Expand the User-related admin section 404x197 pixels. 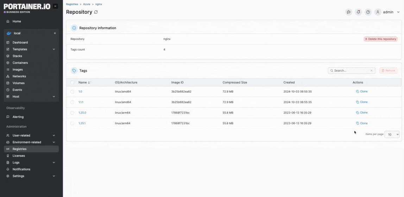coord(54,135)
